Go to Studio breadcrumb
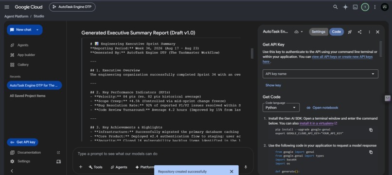The width and height of the screenshot is (392, 175). tap(39, 16)
